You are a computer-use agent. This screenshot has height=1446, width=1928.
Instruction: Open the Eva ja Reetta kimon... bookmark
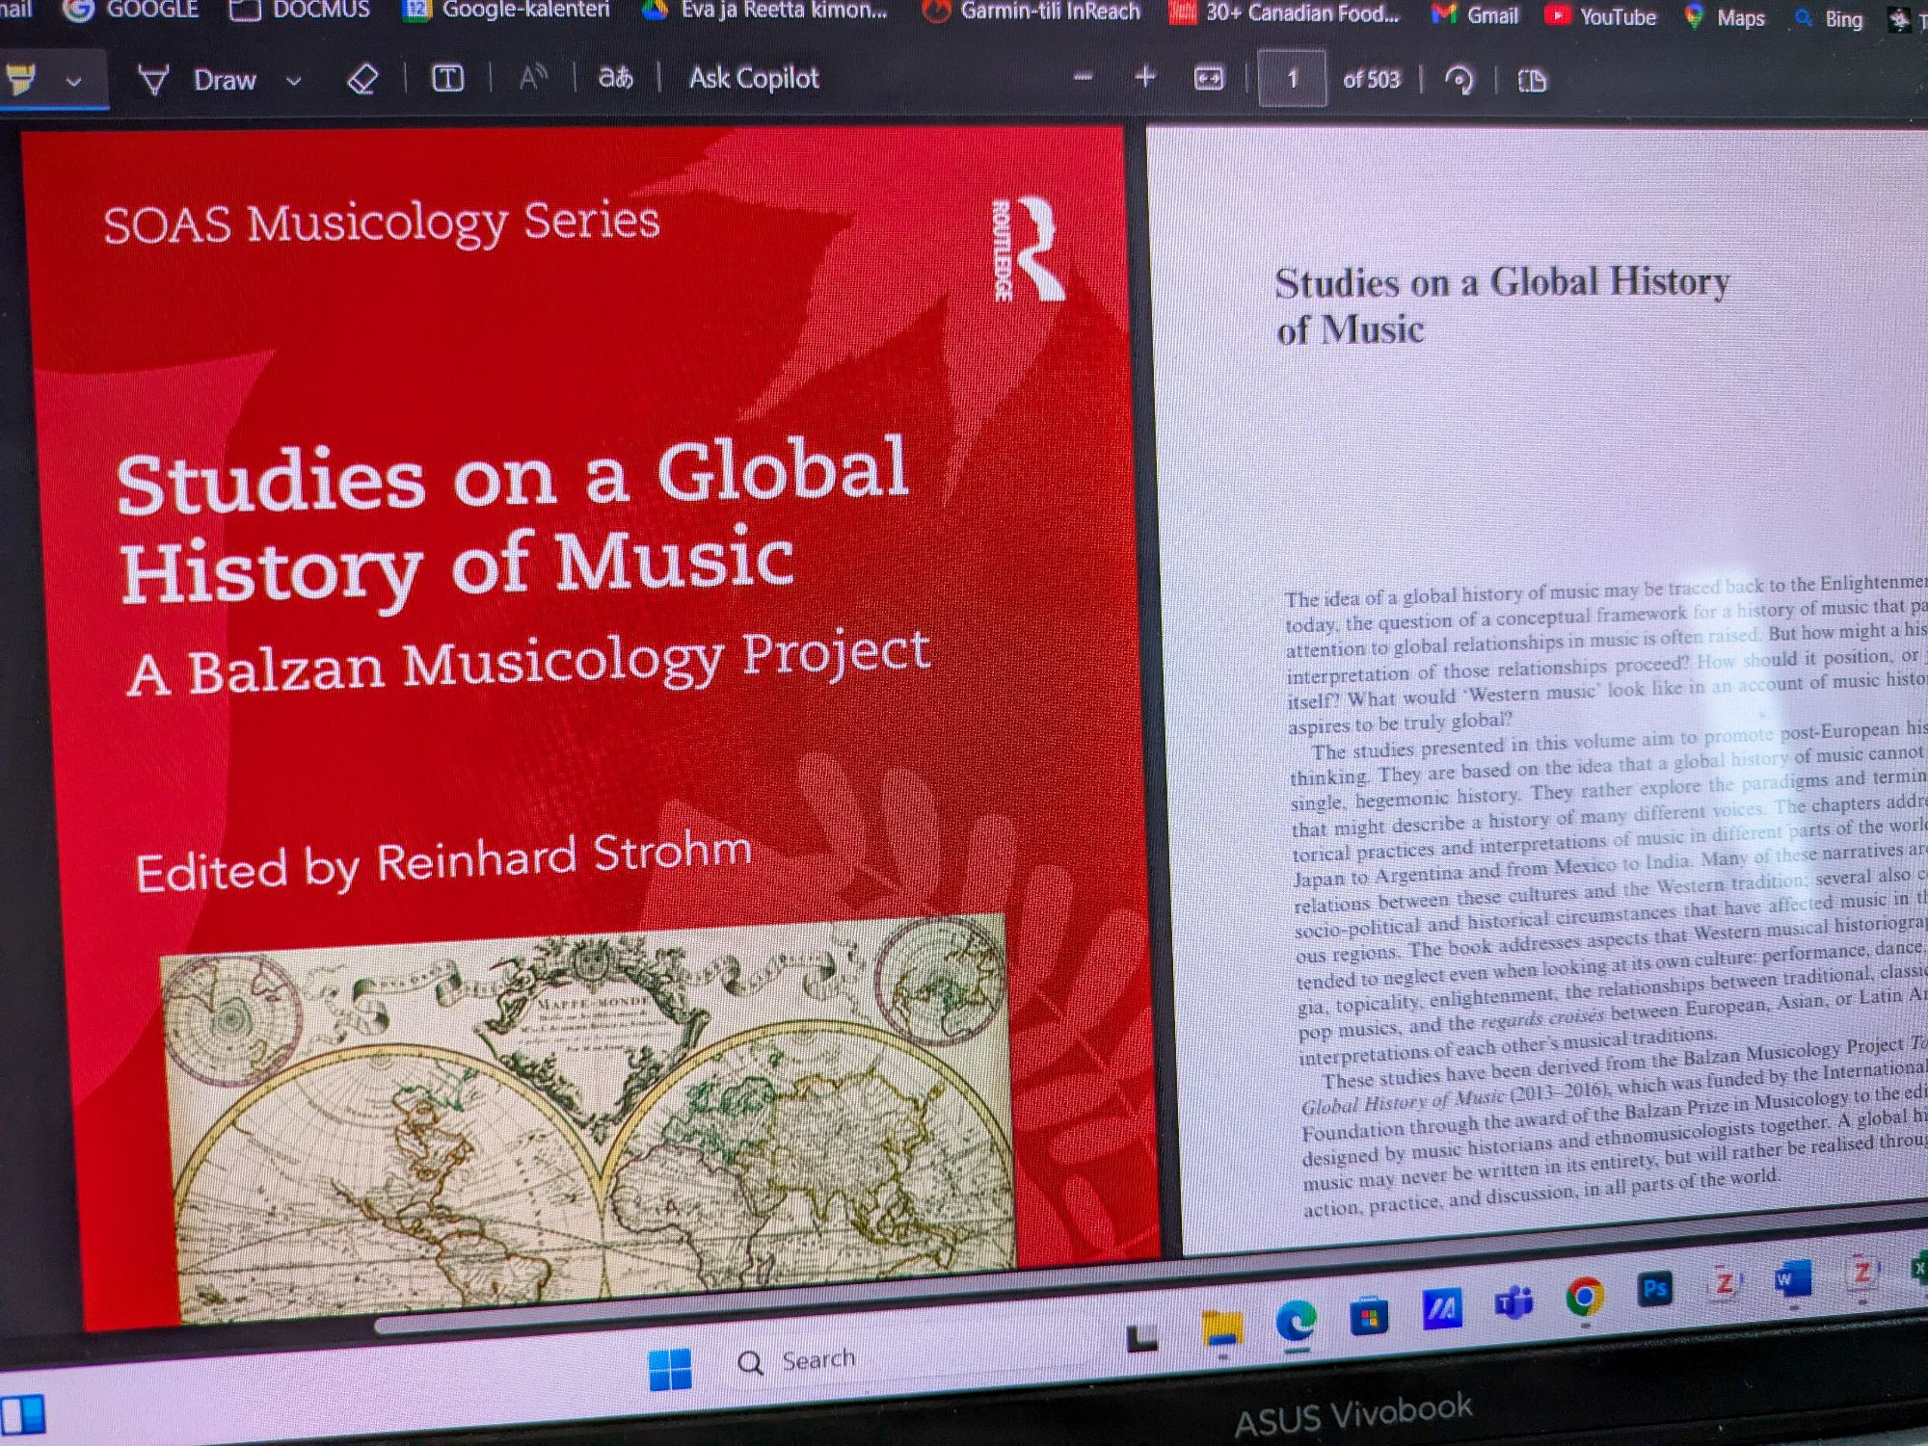[764, 11]
